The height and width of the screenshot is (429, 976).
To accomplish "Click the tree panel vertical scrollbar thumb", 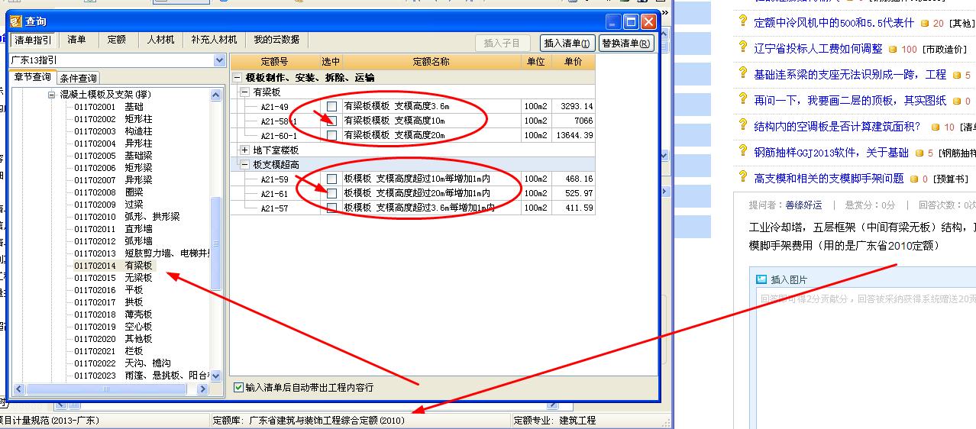I will (x=216, y=244).
